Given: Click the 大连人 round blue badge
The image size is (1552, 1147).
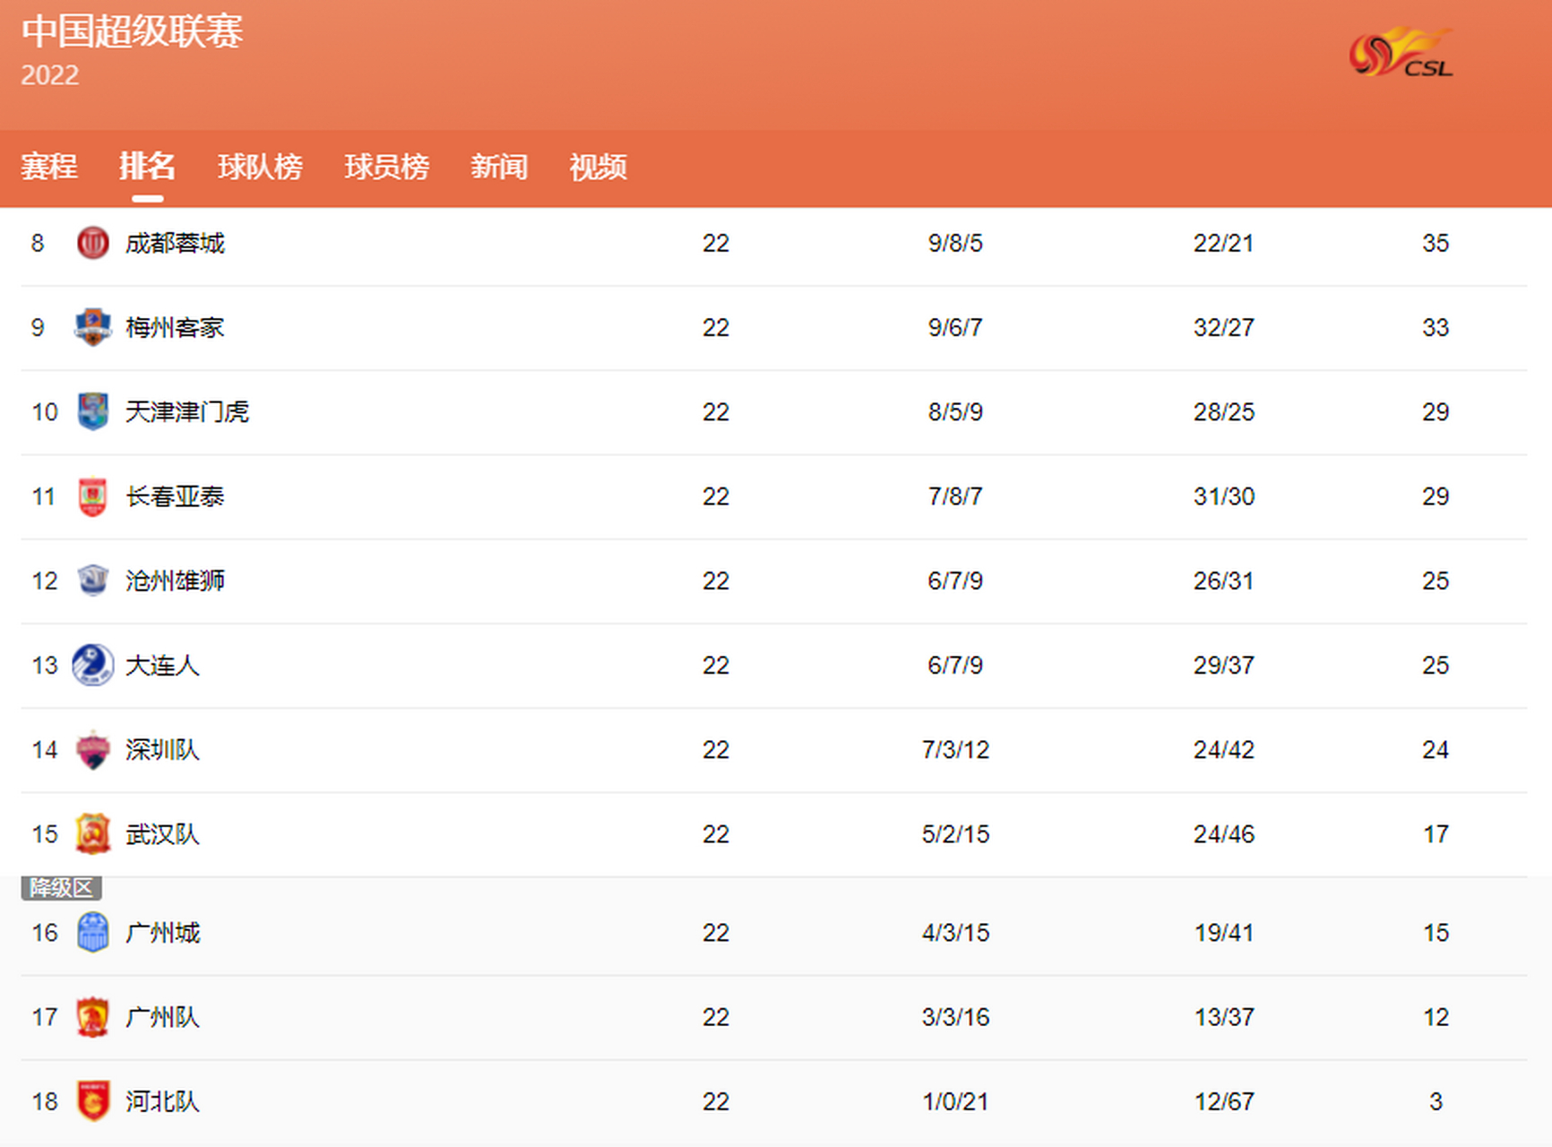Looking at the screenshot, I should (92, 665).
